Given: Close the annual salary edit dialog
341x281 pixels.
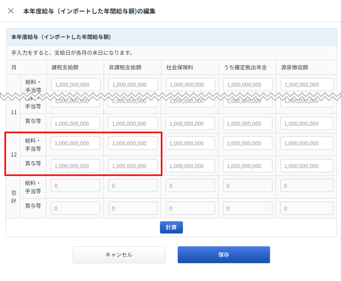Looking at the screenshot, I should tap(11, 11).
